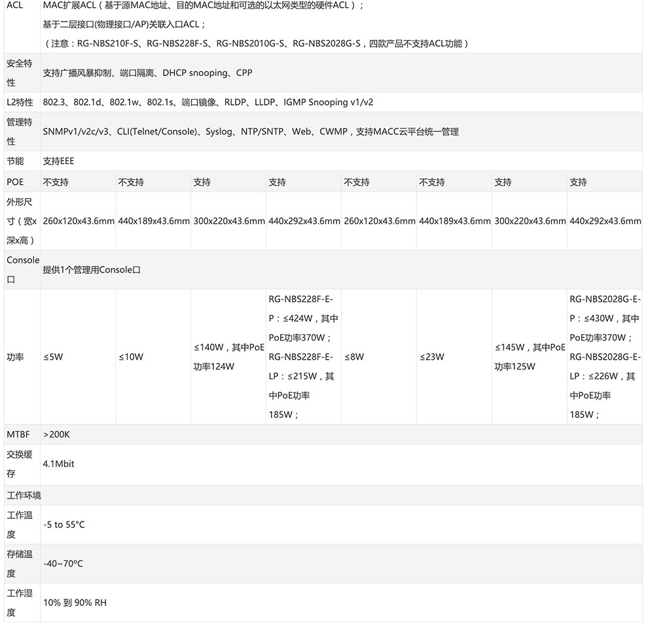
Task: Click the ≤10W power cell
Action: coord(131,357)
